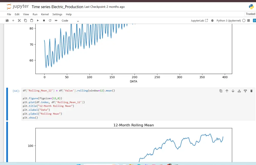Collapse the rolling mean output via the blue bar
Screen dimensions: 256x165
click(7, 142)
